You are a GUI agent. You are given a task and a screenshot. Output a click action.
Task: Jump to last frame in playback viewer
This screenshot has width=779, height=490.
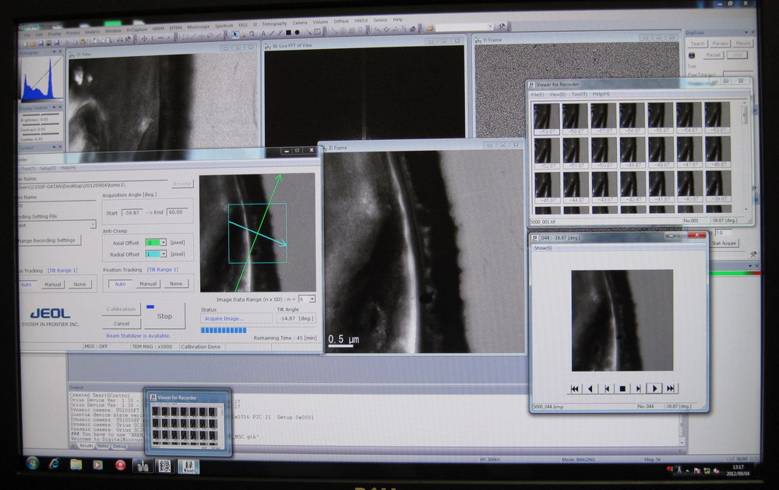coord(671,389)
